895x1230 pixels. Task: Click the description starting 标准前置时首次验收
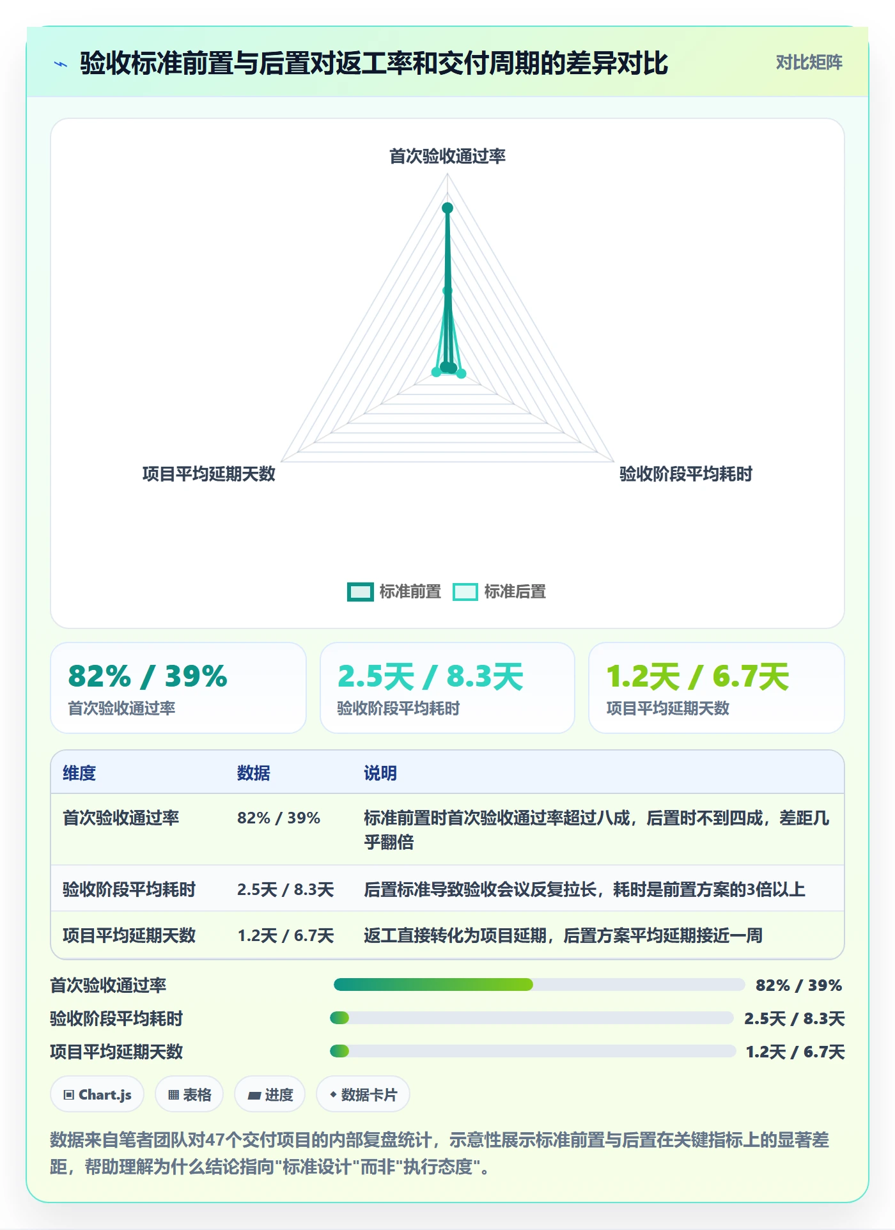597,830
